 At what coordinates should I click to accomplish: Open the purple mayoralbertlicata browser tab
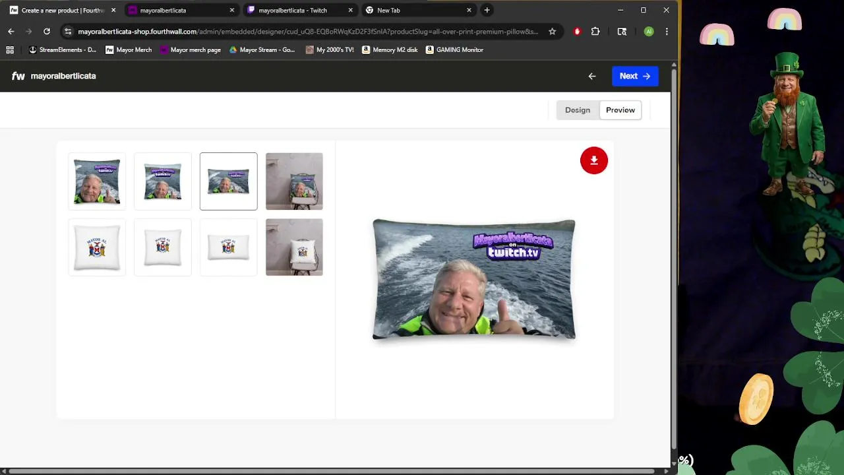coord(181,10)
